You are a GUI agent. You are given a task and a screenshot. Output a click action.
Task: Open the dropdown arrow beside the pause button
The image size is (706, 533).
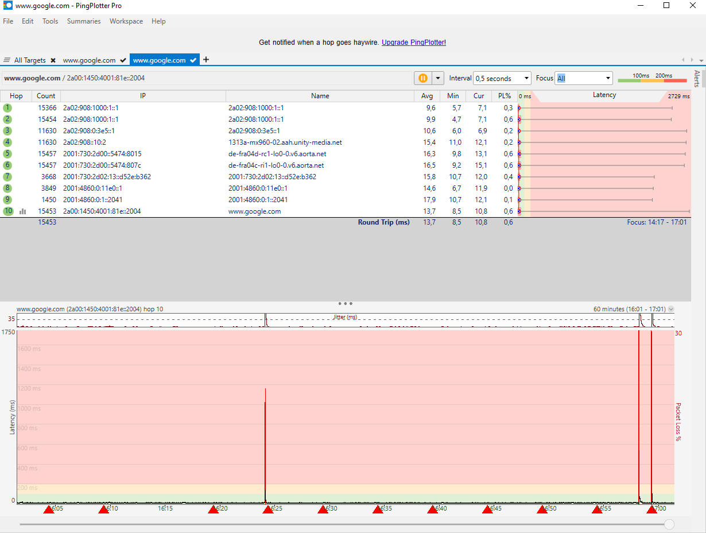(439, 78)
